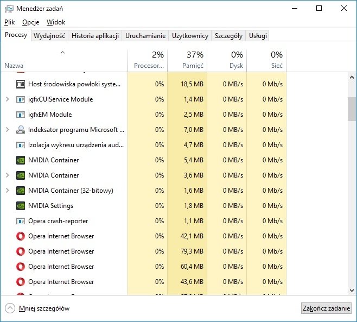Click the scrollbar up arrow
Image resolution: width=357 pixels, height=322 pixels.
pyautogui.click(x=352, y=77)
